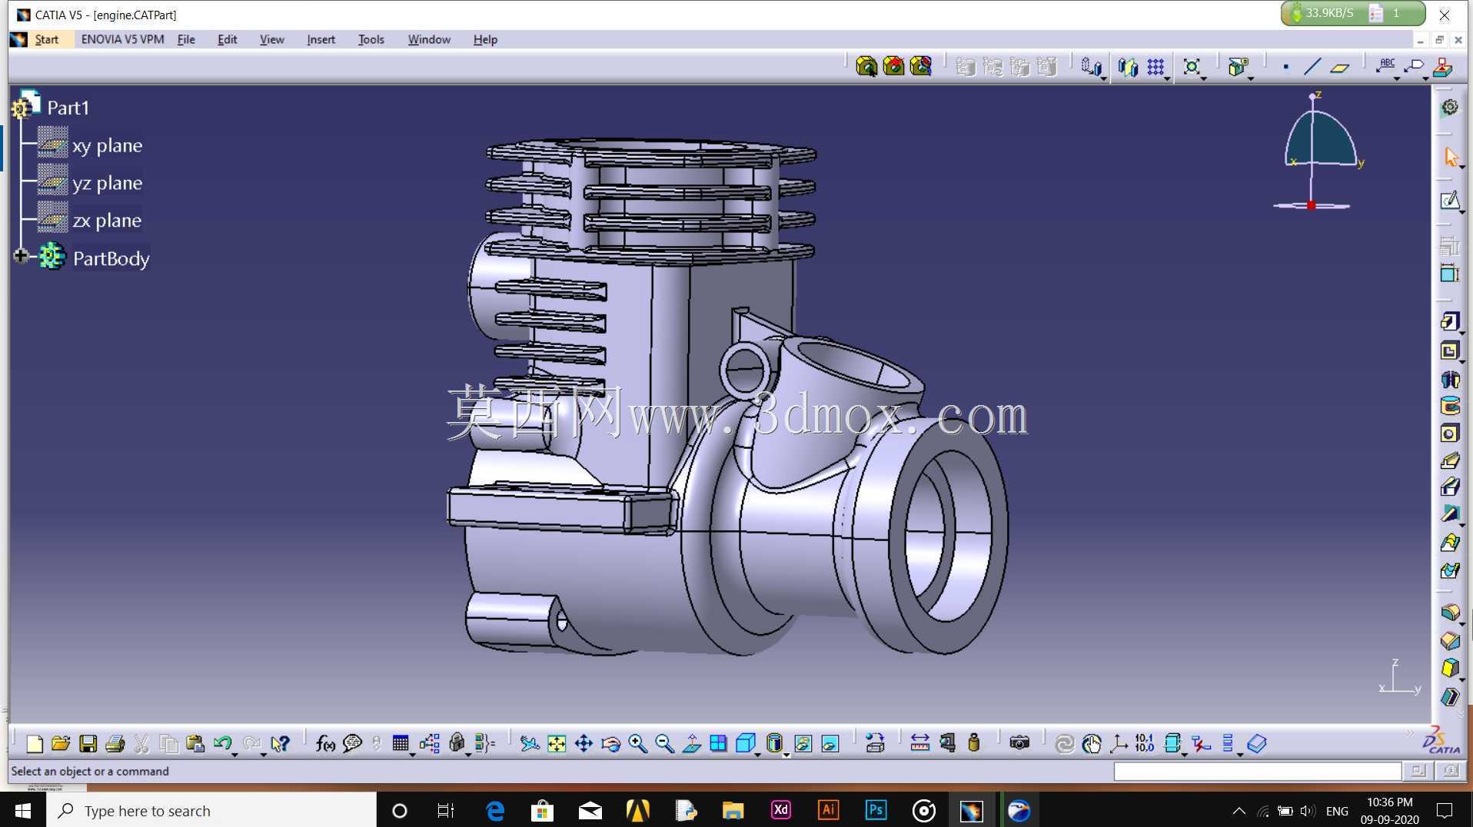Click the Measure Item icon

pyautogui.click(x=947, y=743)
